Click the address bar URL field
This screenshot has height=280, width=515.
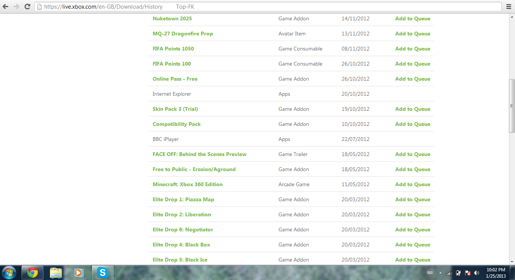point(268,6)
